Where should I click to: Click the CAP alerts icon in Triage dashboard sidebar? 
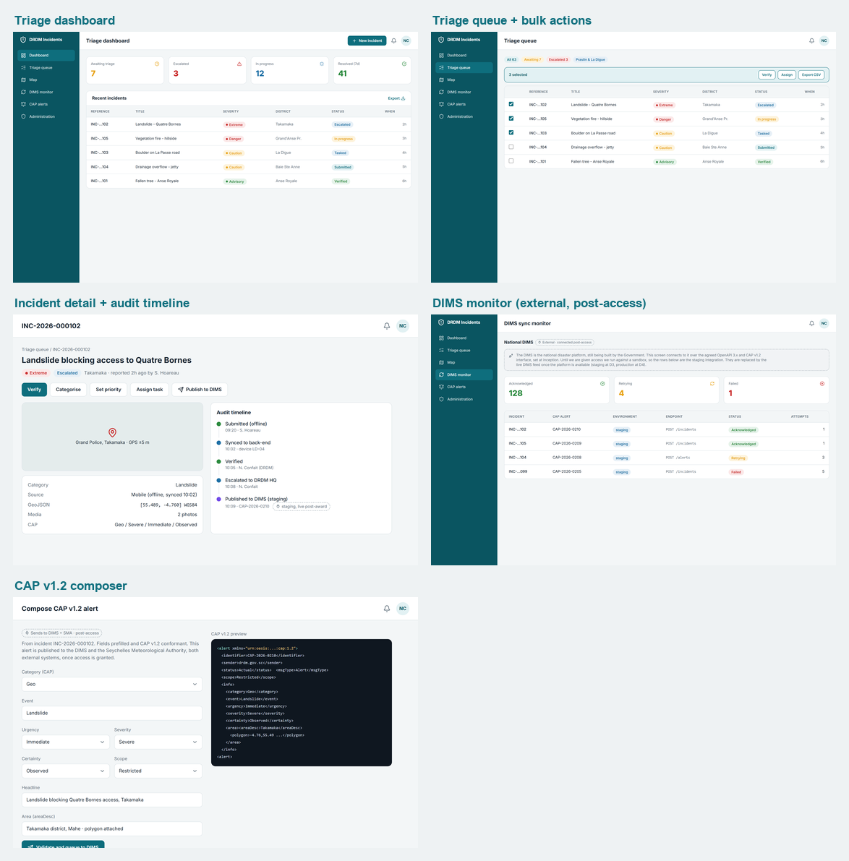click(23, 104)
